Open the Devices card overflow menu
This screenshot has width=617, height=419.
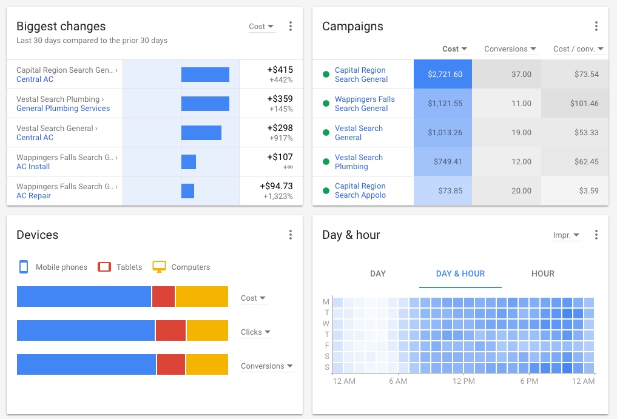click(291, 235)
